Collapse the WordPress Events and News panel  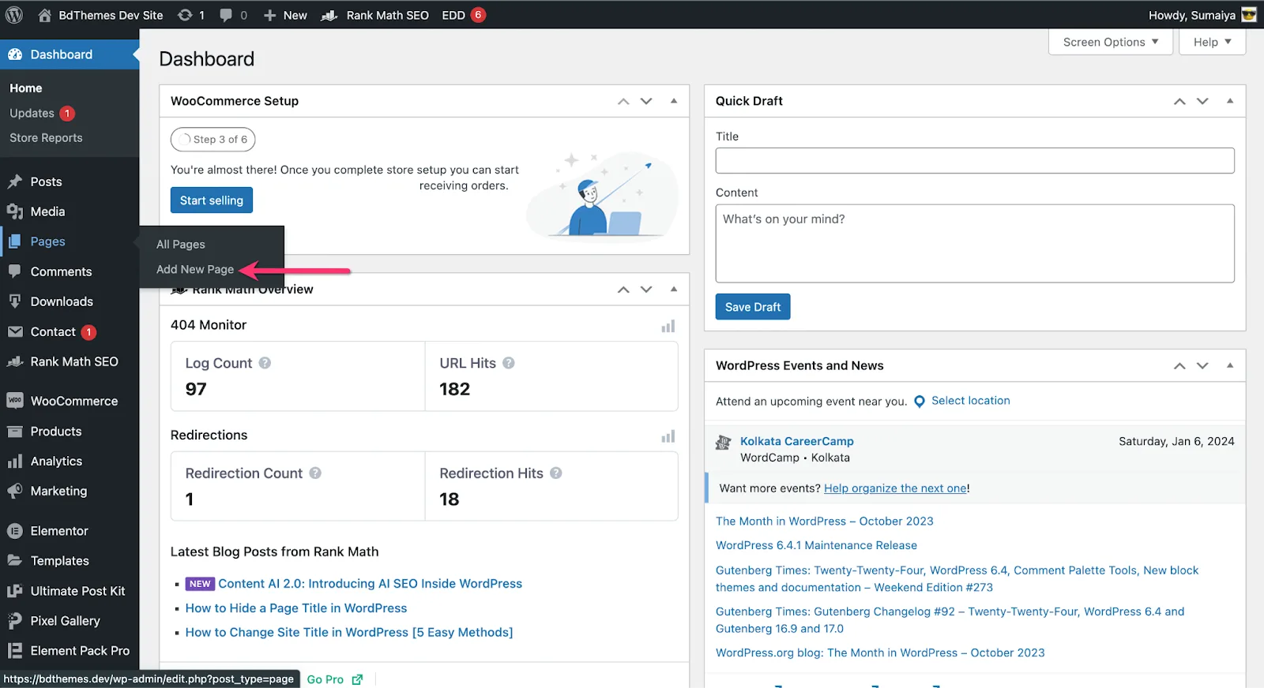tap(1230, 365)
